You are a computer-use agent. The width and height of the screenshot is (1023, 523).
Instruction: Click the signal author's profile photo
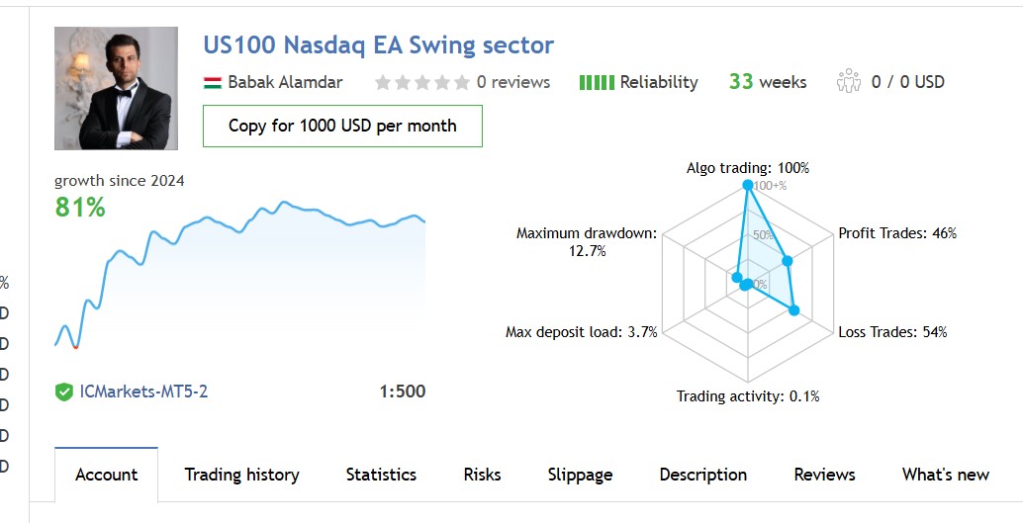click(116, 88)
